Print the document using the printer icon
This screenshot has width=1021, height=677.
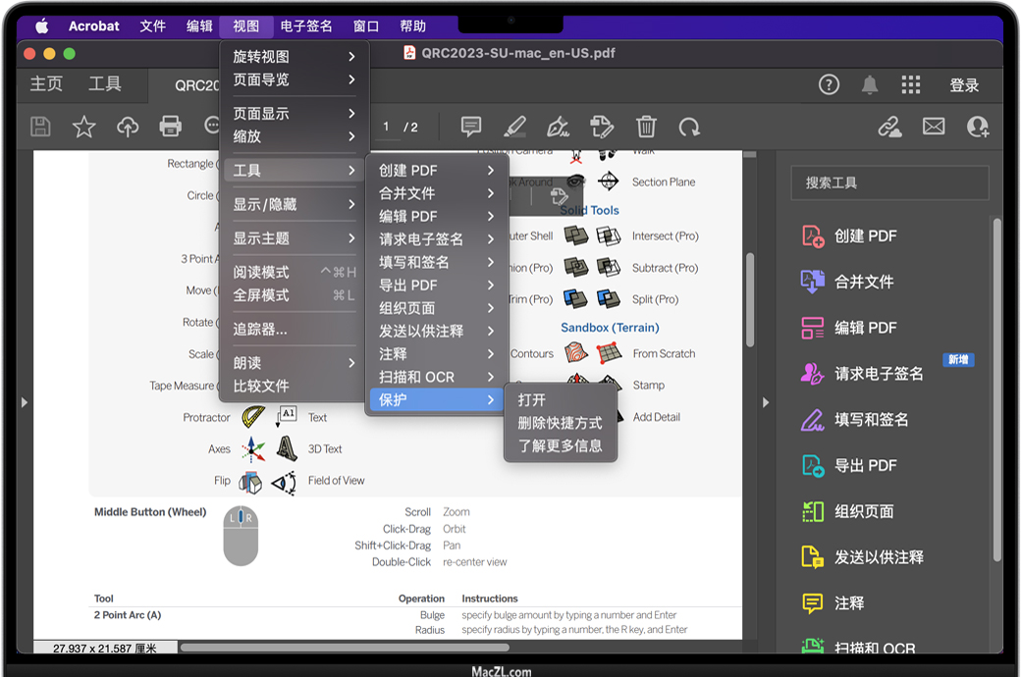[x=171, y=127]
